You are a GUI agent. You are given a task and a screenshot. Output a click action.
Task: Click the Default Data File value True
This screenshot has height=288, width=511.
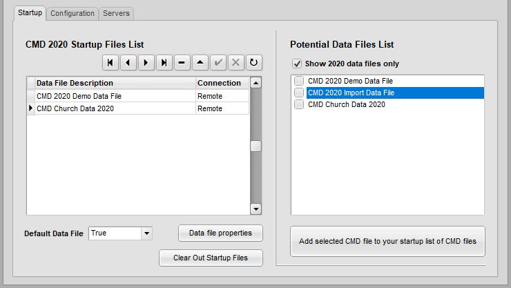tap(115, 233)
